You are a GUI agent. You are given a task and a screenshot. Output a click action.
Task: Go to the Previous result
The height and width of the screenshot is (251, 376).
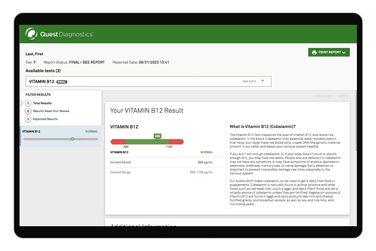pos(323,96)
